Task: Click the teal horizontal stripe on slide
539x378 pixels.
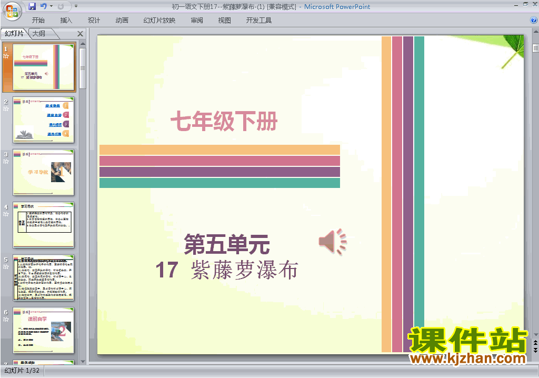Action: coord(219,183)
